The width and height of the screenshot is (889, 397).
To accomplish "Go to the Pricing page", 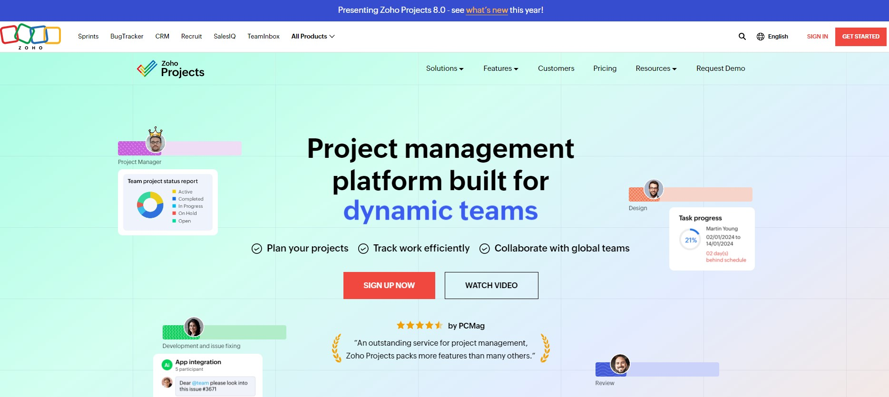I will [x=605, y=68].
